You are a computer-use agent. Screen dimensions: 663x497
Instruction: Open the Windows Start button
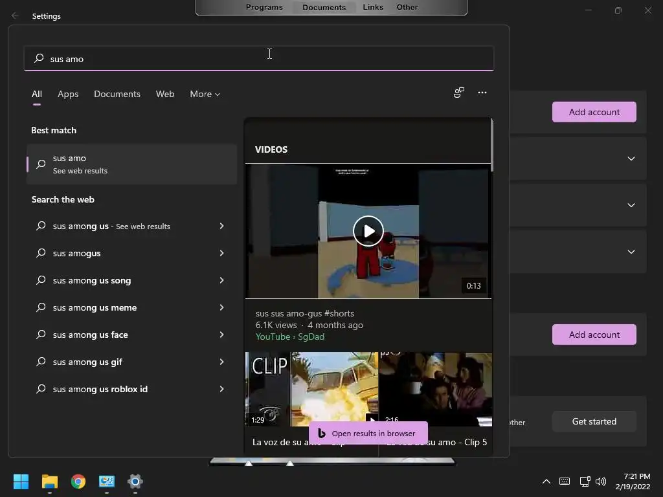tap(21, 481)
